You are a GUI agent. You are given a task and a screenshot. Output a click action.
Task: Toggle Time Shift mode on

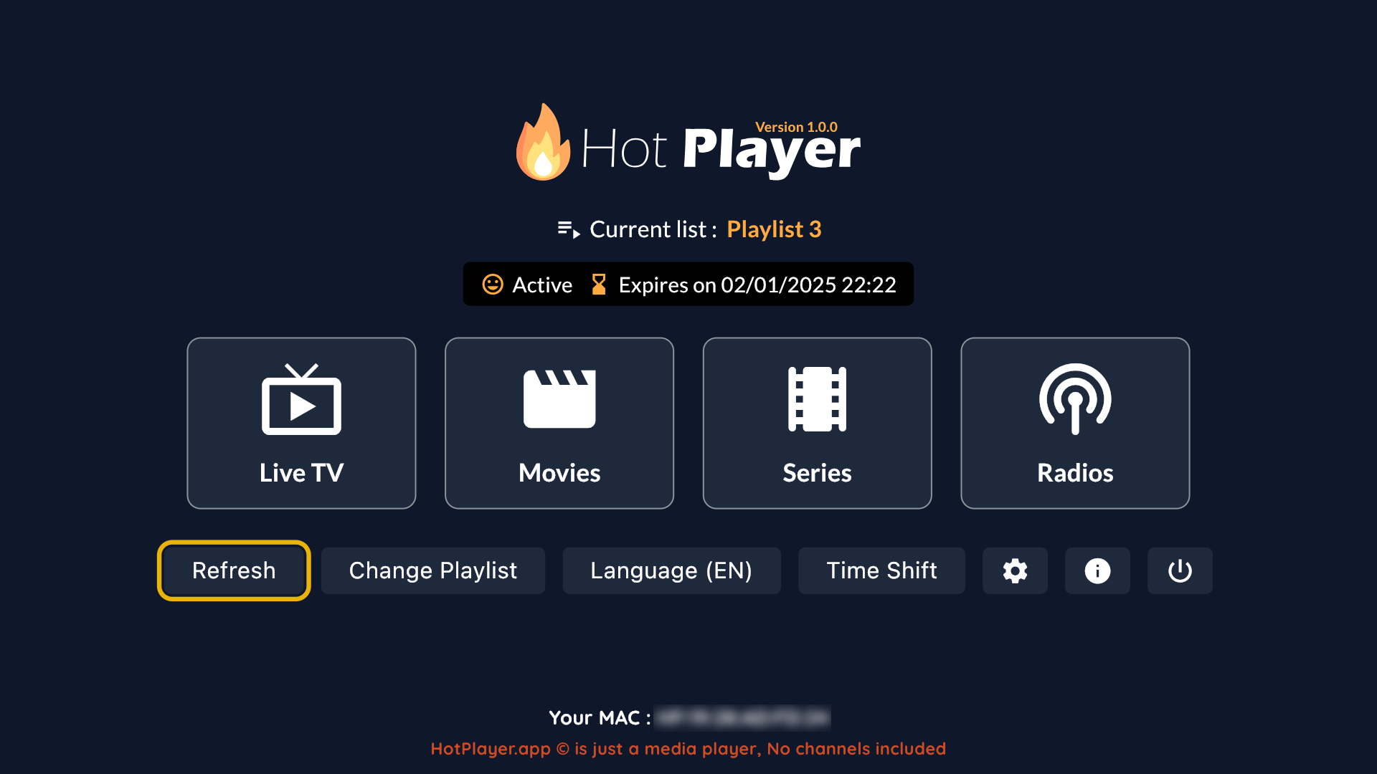click(x=881, y=570)
